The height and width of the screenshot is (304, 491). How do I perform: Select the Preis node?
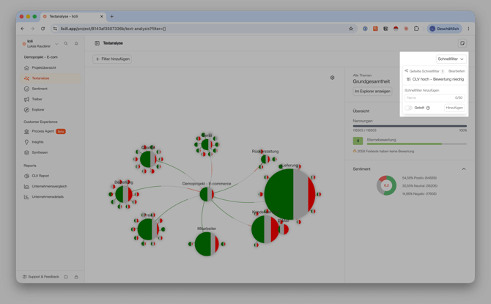(x=148, y=229)
